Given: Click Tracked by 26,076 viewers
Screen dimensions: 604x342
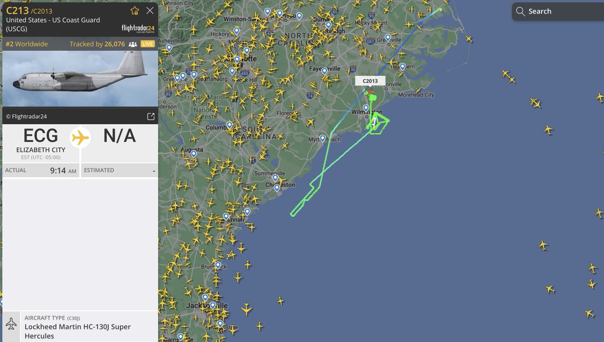Looking at the screenshot, I should pyautogui.click(x=97, y=44).
